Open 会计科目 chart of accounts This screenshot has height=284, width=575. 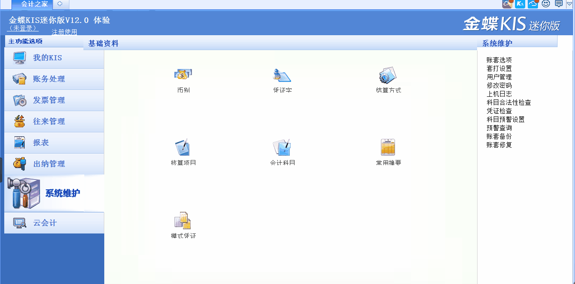click(282, 147)
